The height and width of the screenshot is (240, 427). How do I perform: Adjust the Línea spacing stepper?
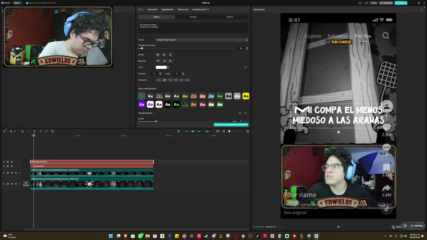point(183,74)
